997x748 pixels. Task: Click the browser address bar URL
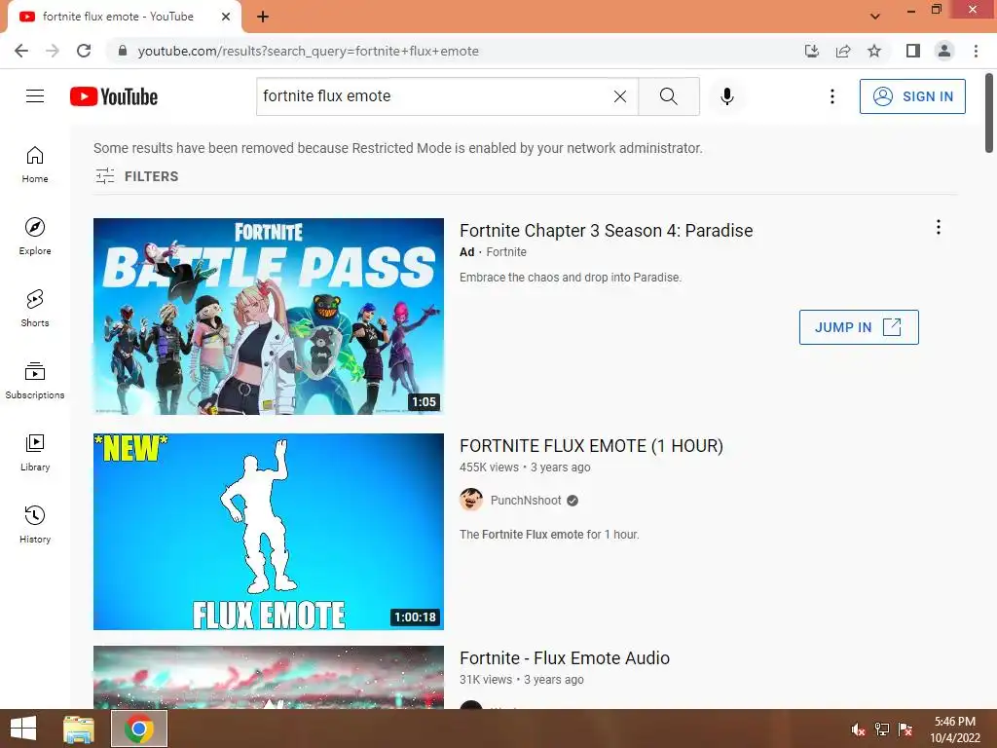pyautogui.click(x=309, y=51)
